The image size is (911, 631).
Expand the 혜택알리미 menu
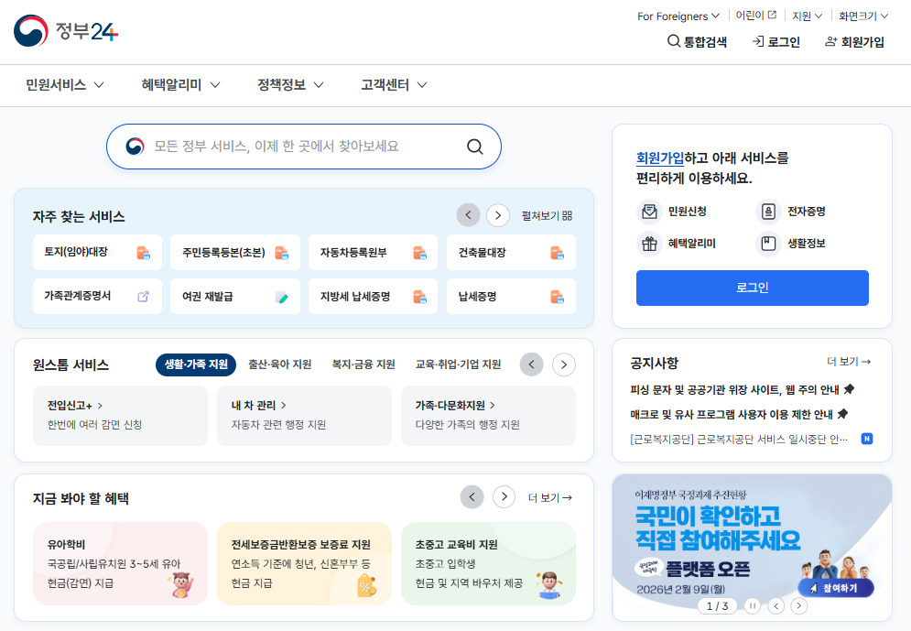(x=180, y=85)
